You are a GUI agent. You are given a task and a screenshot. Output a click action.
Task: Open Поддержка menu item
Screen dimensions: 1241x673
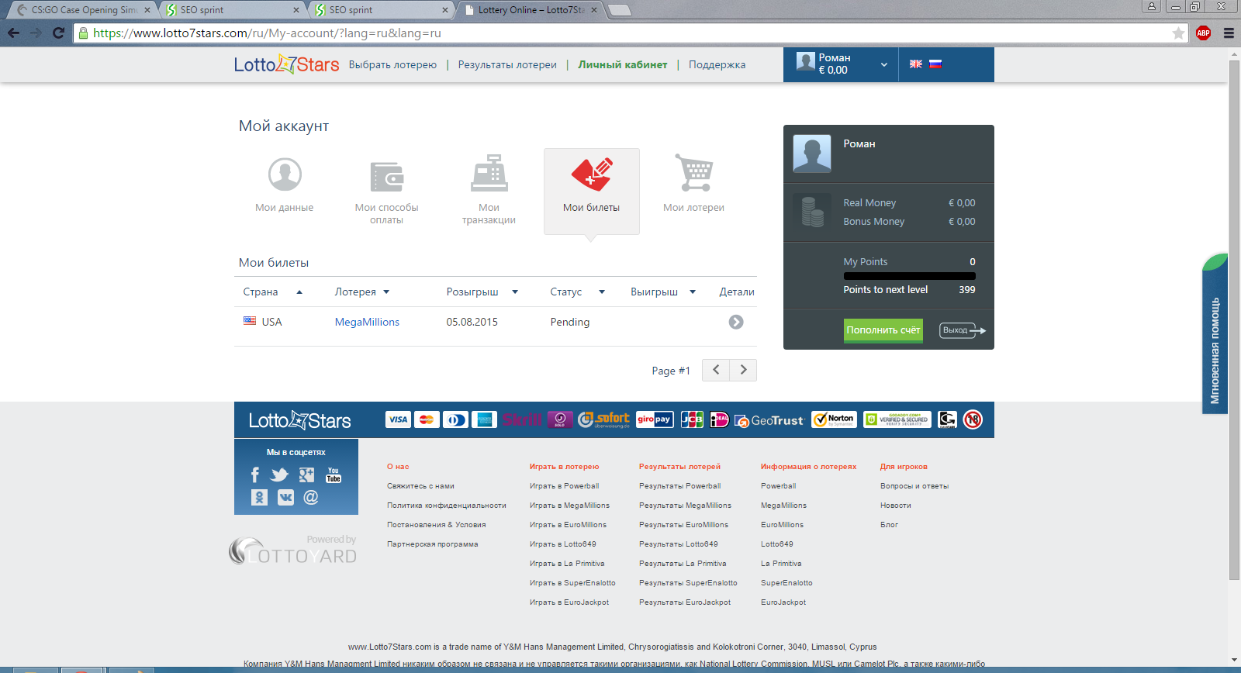click(717, 64)
